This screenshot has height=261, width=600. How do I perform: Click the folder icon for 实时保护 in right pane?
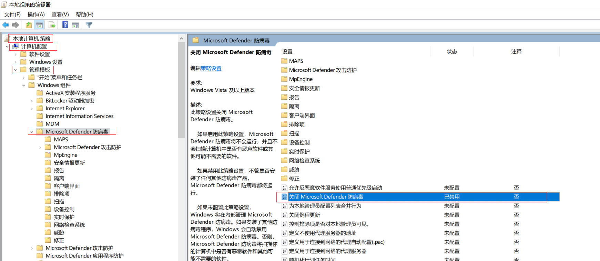click(x=284, y=151)
